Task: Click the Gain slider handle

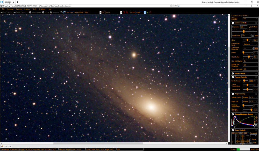Action: point(247,40)
